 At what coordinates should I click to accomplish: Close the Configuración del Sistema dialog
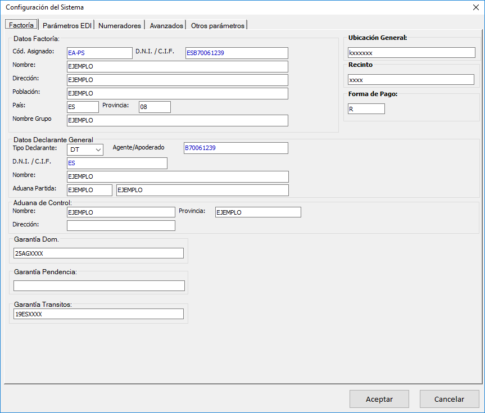pos(476,7)
